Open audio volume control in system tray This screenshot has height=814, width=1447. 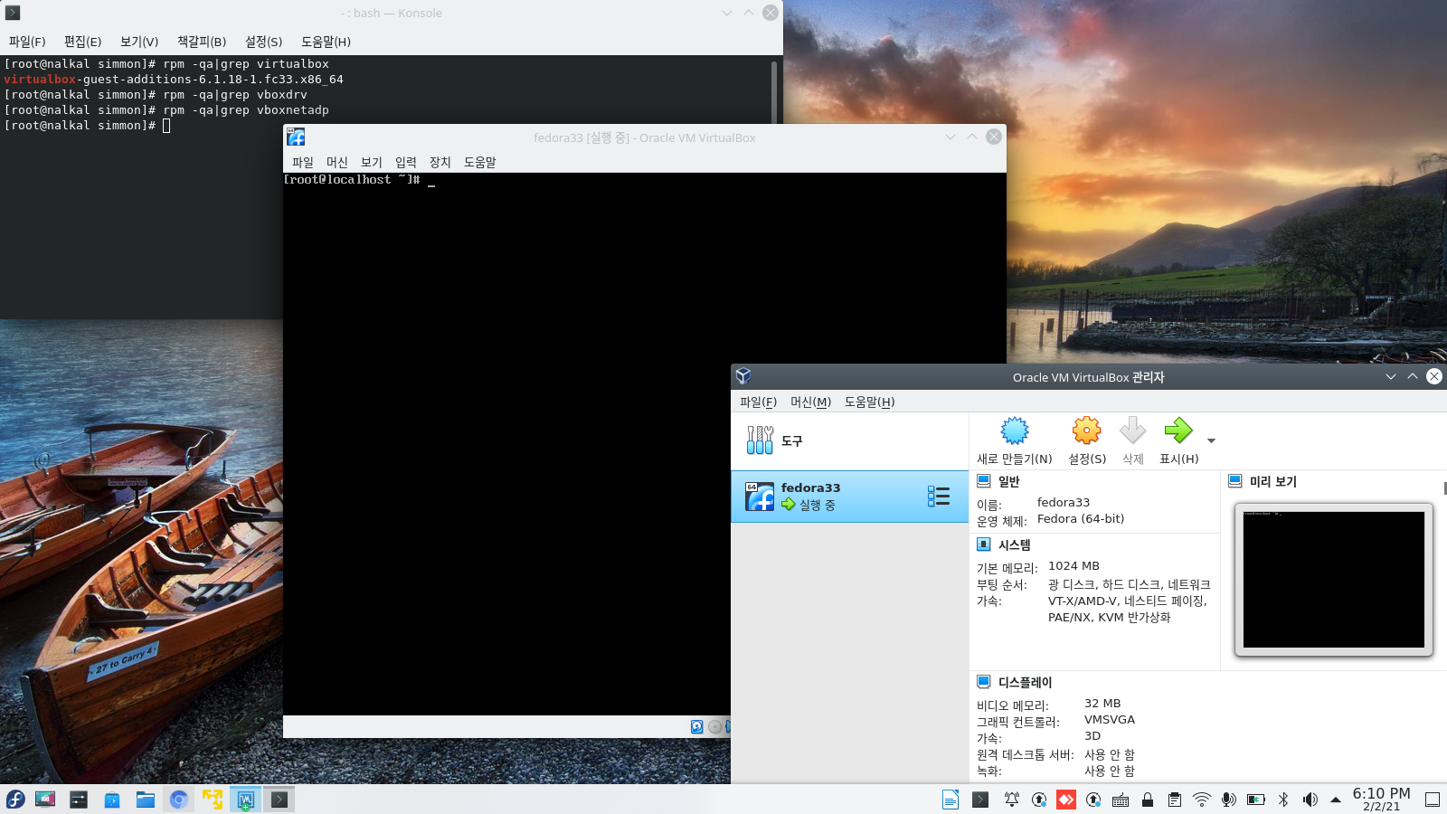1310,800
